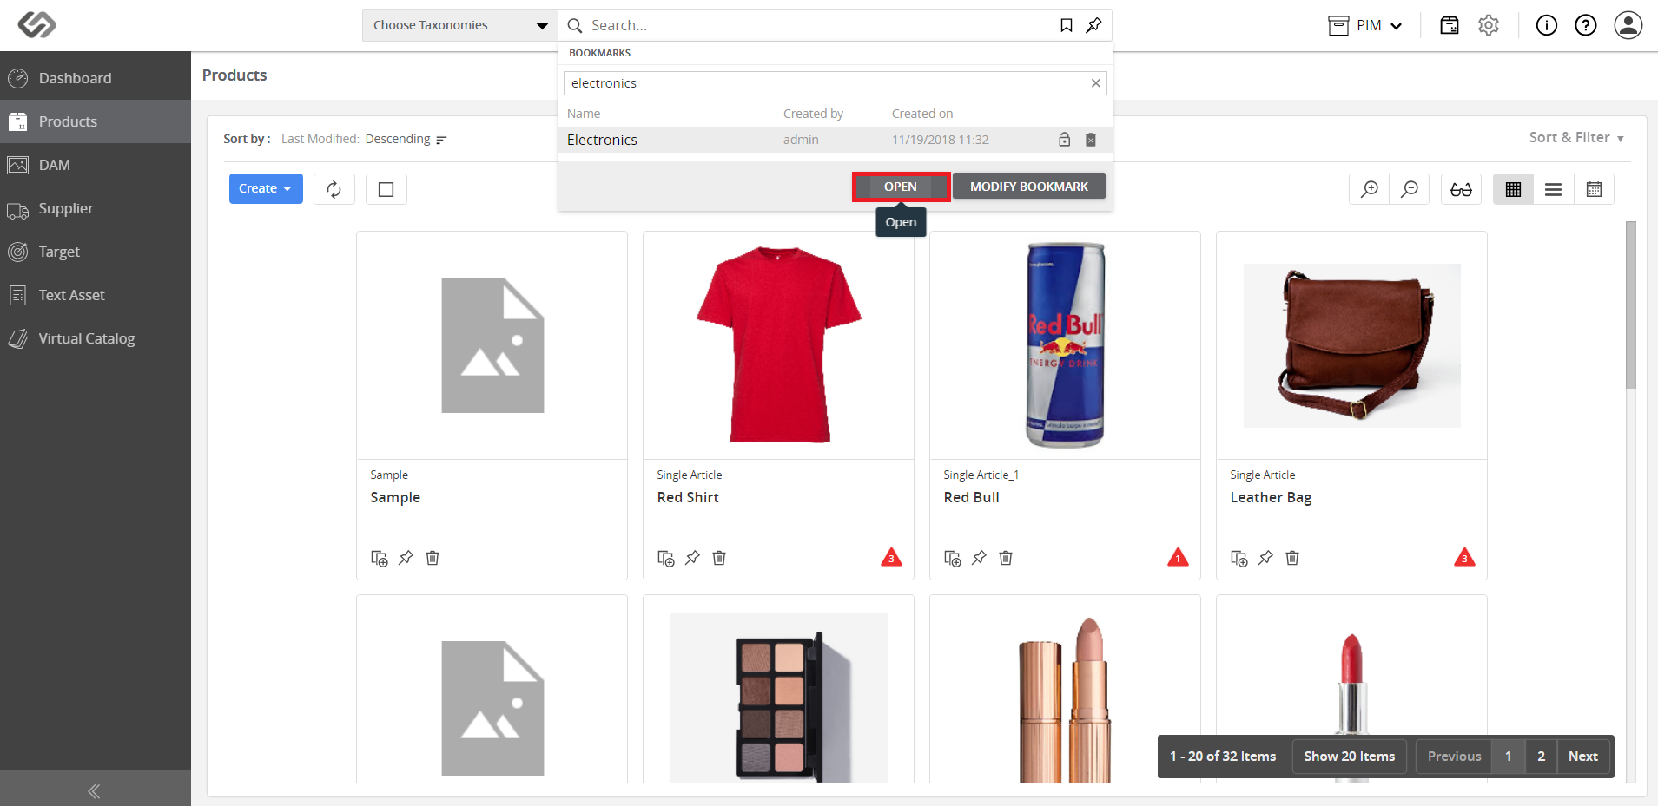Open the Choose Taxonomies dropdown

click(x=459, y=25)
